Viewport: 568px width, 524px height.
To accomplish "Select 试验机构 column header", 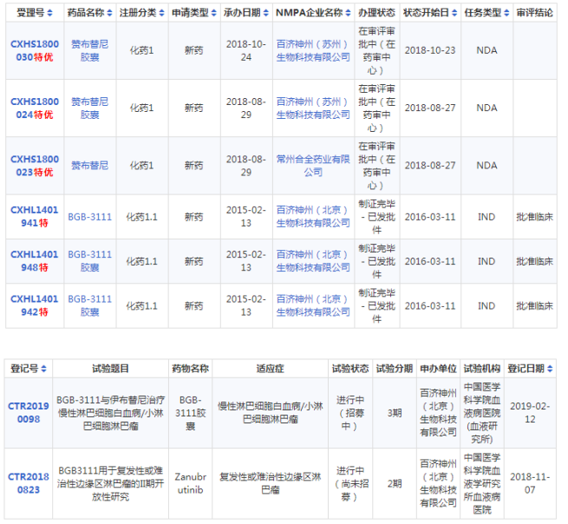I will (482, 369).
